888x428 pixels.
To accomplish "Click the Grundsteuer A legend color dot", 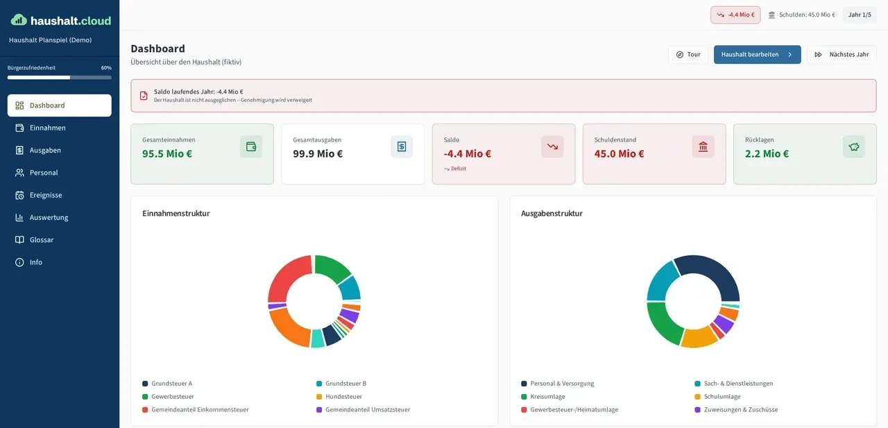I will 145,384.
